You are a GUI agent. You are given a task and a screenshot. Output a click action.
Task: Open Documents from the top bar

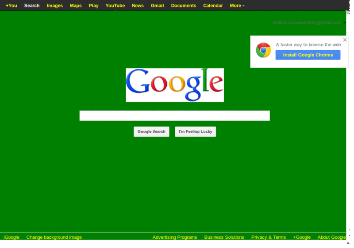[x=184, y=6]
